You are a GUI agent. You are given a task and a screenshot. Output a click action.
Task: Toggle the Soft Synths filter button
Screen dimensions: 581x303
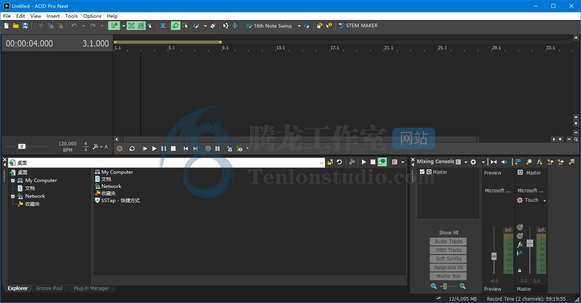(x=448, y=259)
